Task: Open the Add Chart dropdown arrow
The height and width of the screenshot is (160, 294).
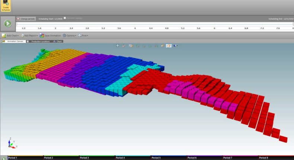Action: pyautogui.click(x=18, y=36)
